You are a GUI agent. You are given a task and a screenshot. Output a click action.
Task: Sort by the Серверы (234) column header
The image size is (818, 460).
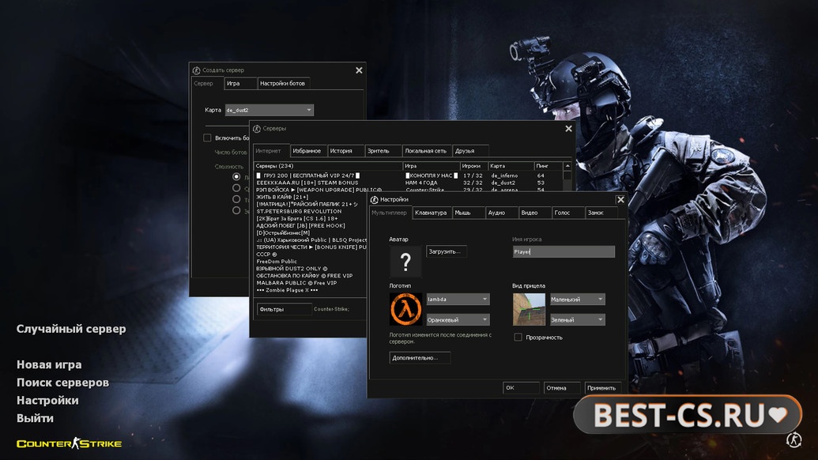point(328,166)
